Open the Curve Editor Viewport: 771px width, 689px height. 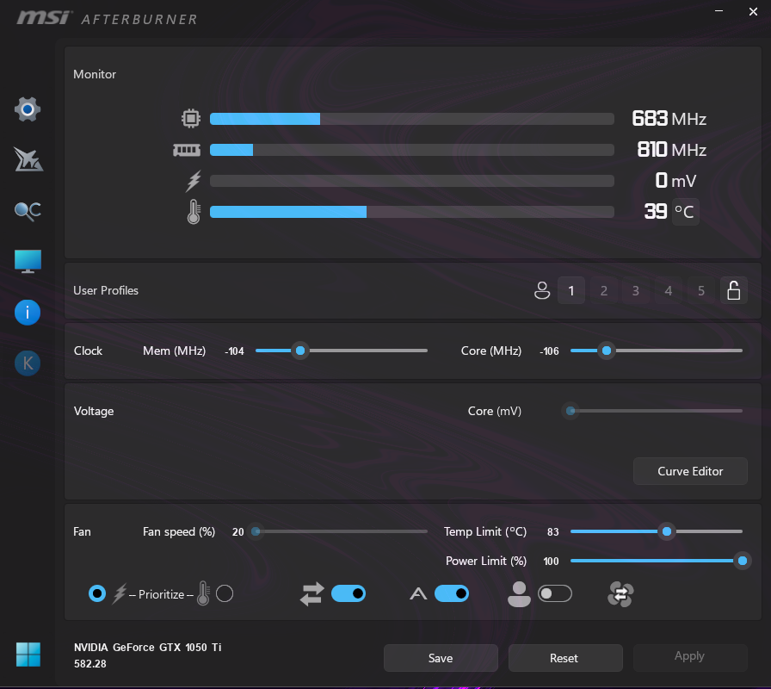690,471
